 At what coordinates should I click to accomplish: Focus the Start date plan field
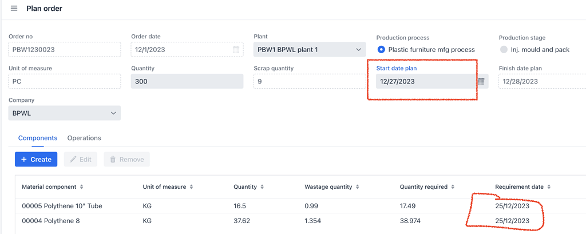coord(432,81)
